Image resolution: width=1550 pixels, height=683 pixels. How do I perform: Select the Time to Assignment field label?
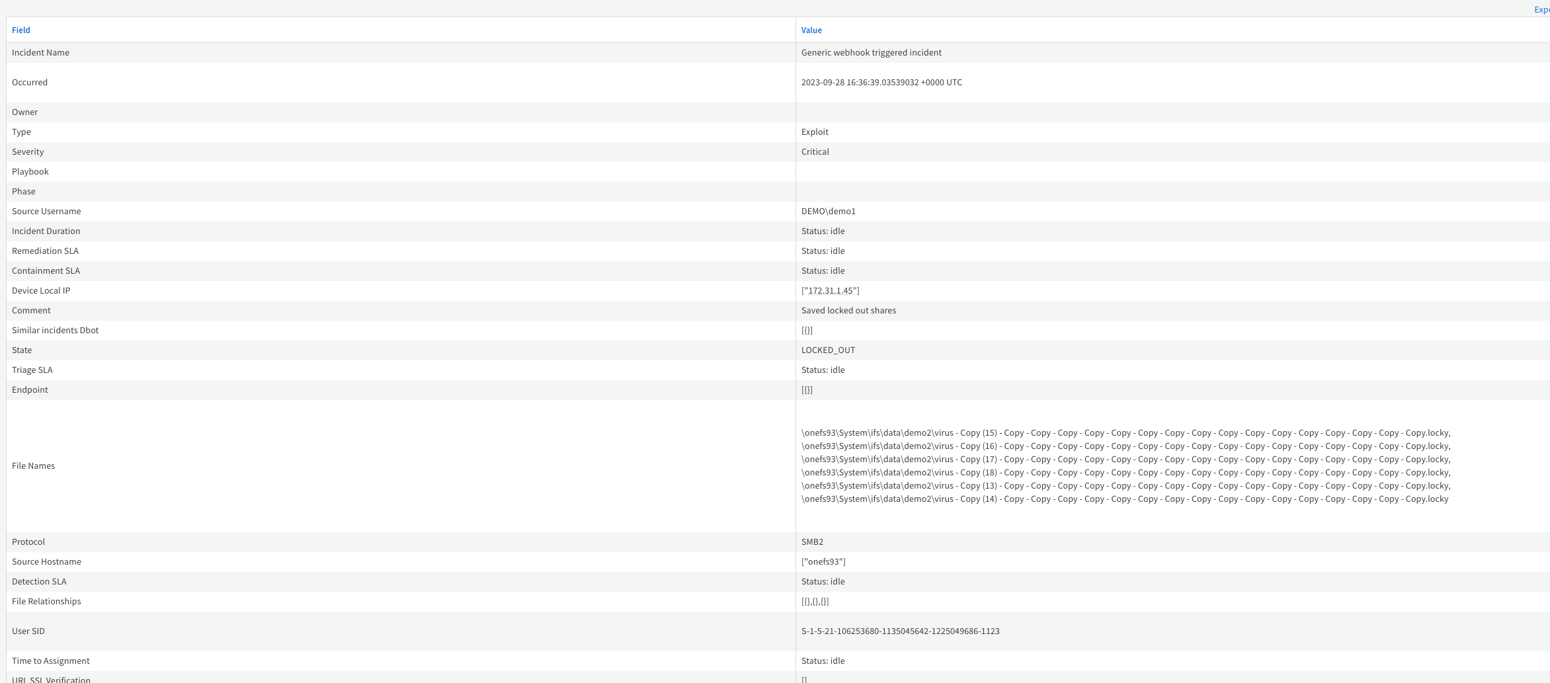(50, 661)
